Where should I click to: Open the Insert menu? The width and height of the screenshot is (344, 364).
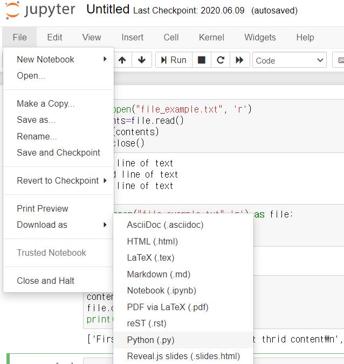pyautogui.click(x=133, y=37)
